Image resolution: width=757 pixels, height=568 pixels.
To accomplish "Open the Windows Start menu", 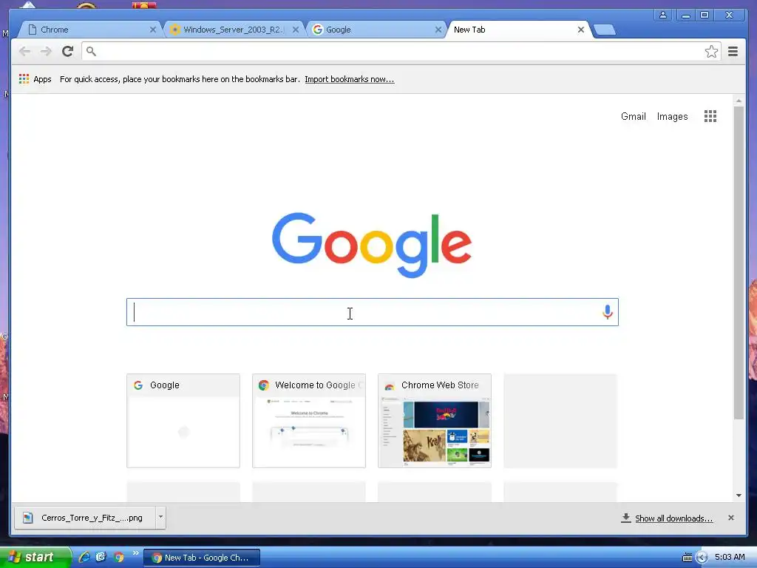I will point(35,557).
